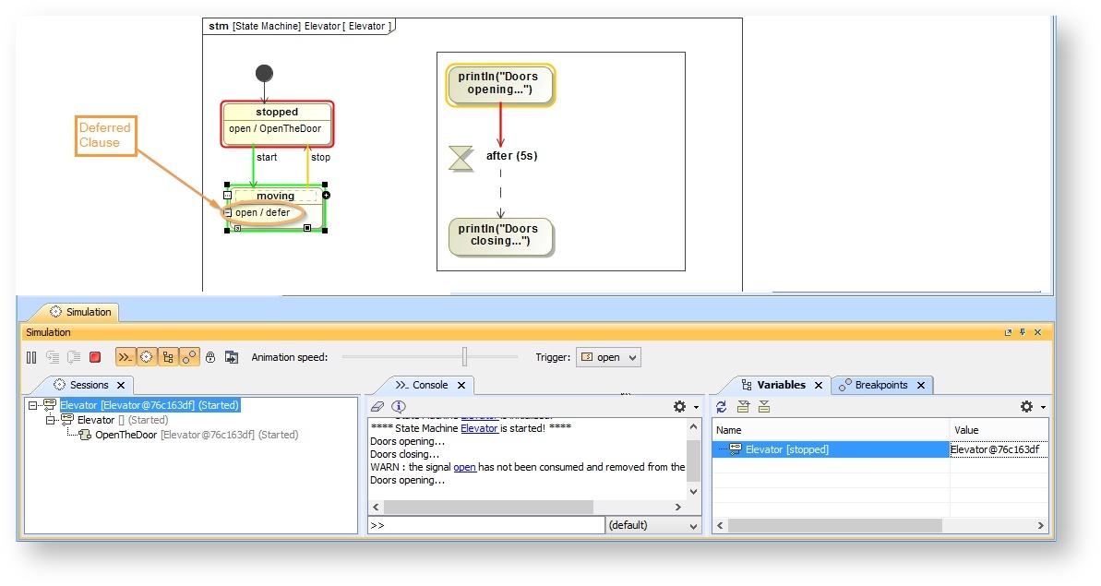Open the (default) console language dropdown
The height and width of the screenshot is (586, 1101).
653,525
